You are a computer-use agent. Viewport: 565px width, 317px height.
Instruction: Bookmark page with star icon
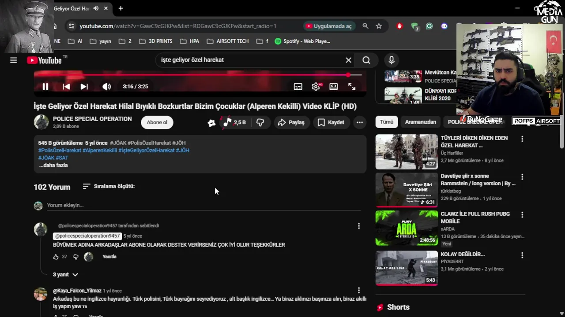pyautogui.click(x=379, y=26)
